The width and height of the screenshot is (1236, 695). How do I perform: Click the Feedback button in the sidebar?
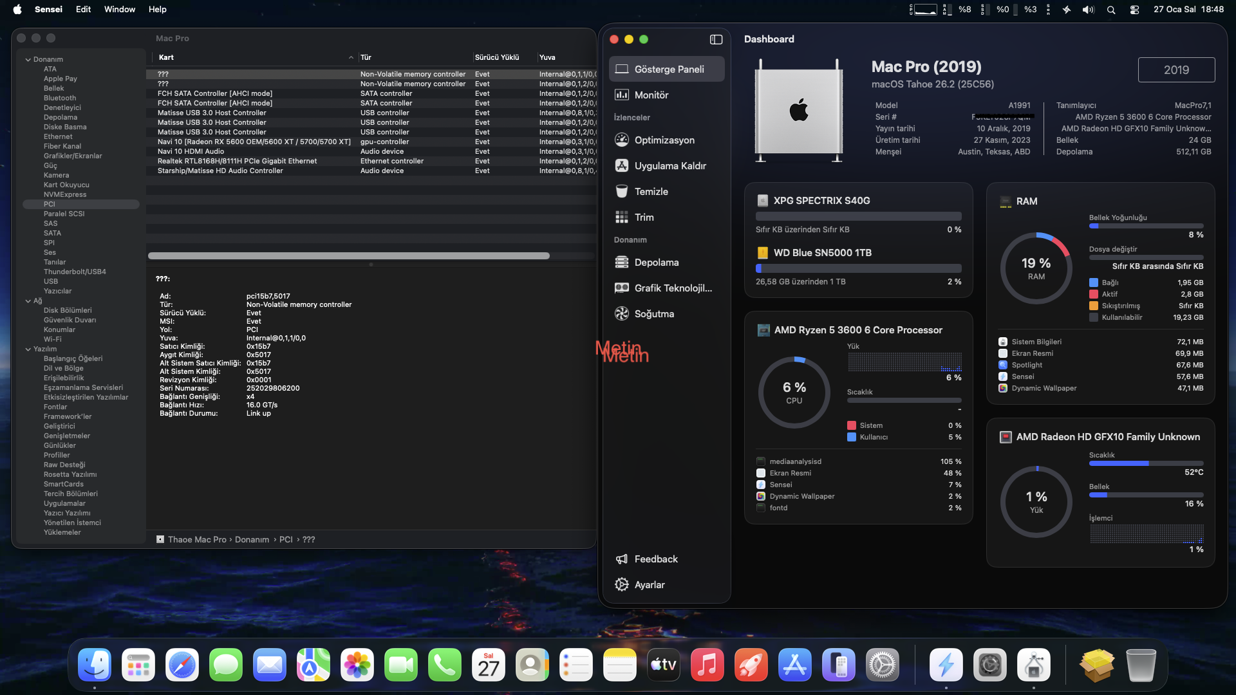pyautogui.click(x=655, y=559)
